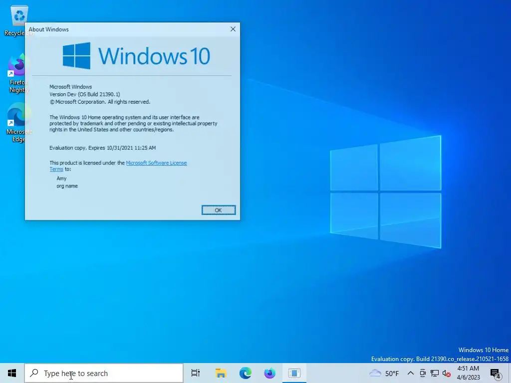Select the Firefox Nightly desktop shortcut
The height and width of the screenshot is (383, 511).
pos(18,74)
